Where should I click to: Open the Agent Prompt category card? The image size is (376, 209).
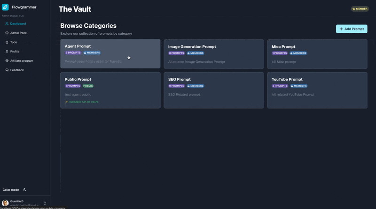tap(110, 54)
